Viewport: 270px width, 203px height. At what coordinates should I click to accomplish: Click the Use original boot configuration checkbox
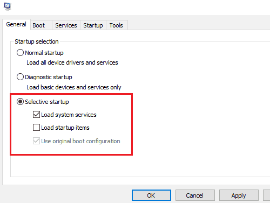click(36, 141)
